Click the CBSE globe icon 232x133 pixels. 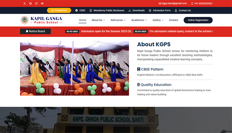[x=77, y=10]
